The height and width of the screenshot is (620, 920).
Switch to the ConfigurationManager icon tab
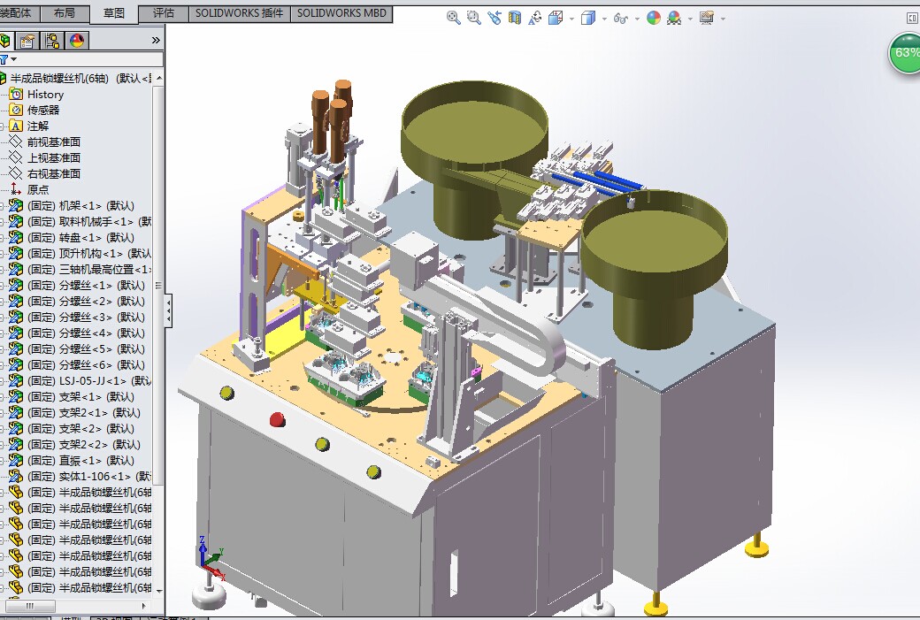tap(50, 41)
